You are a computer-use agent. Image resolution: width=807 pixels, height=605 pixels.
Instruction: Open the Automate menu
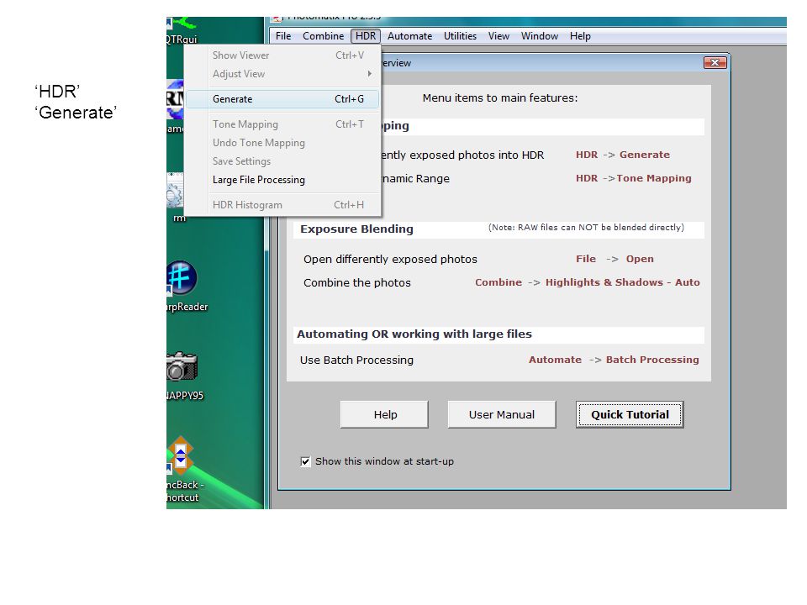click(x=409, y=36)
